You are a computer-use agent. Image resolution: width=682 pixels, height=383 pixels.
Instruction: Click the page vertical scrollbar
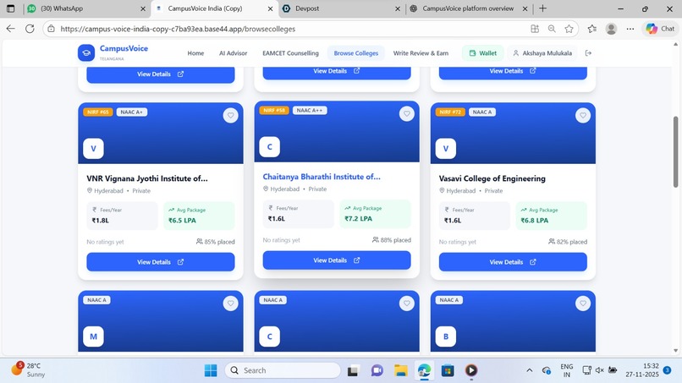coord(675,151)
